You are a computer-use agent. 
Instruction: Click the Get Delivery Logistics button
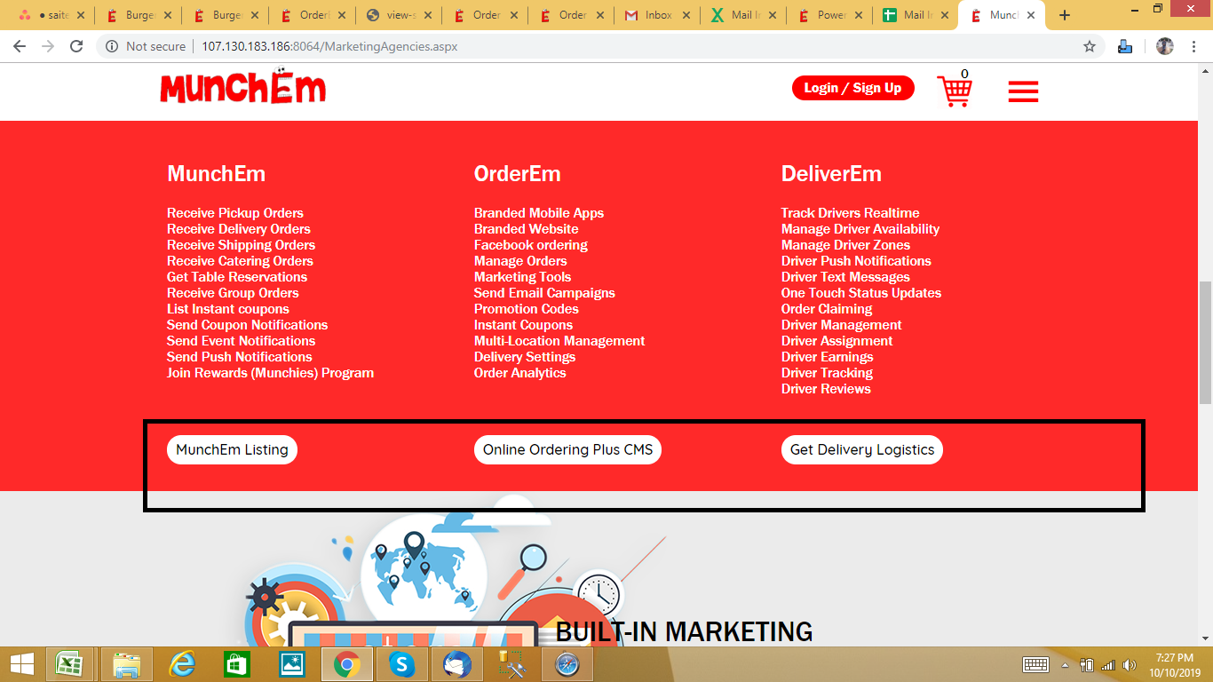(861, 449)
